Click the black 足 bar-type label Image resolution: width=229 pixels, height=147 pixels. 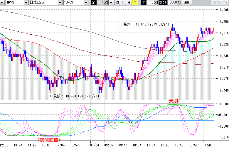point(94,3)
